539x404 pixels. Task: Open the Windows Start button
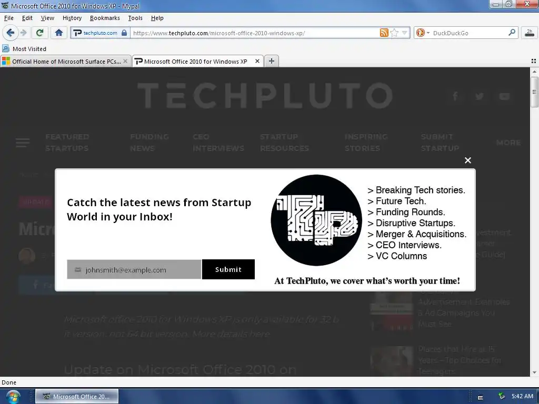(x=13, y=397)
